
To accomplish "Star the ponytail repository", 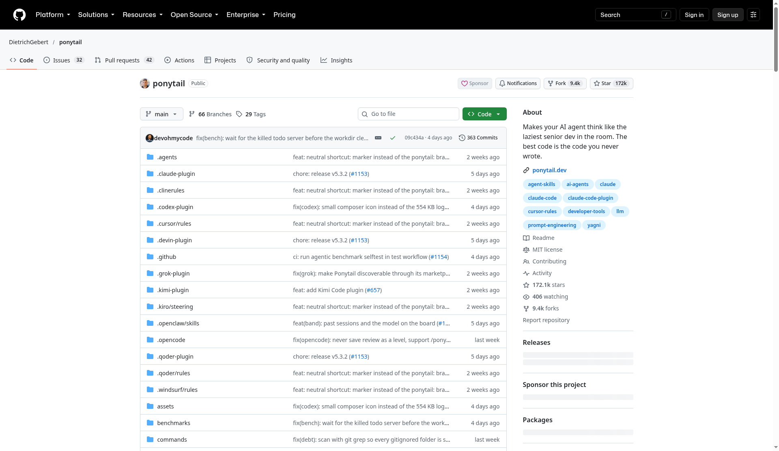I will tap(611, 83).
